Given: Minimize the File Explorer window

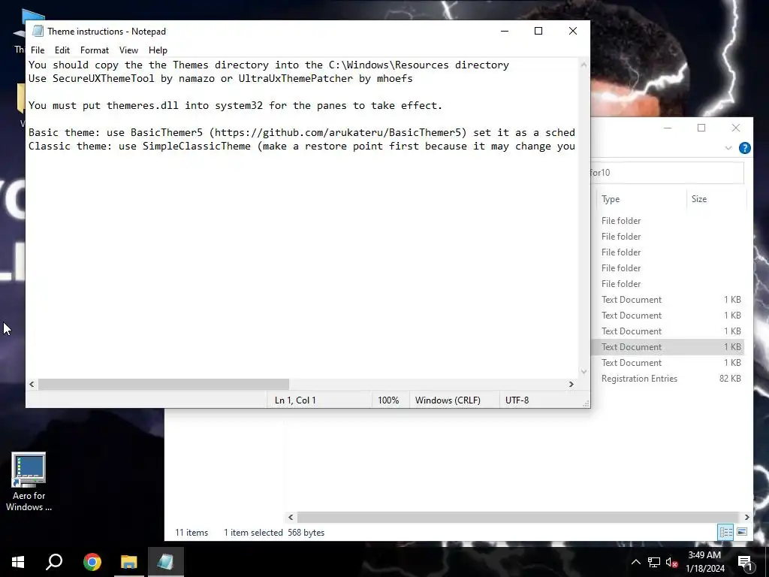Looking at the screenshot, I should [x=668, y=128].
